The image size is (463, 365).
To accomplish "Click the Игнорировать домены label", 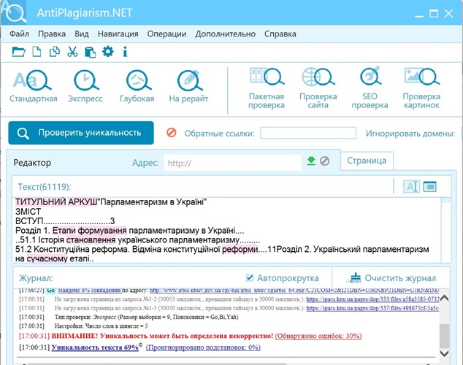I will 410,134.
